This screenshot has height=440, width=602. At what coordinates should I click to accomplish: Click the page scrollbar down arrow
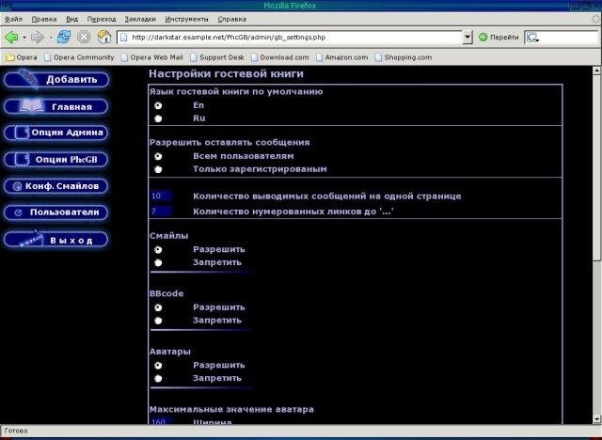(x=596, y=419)
